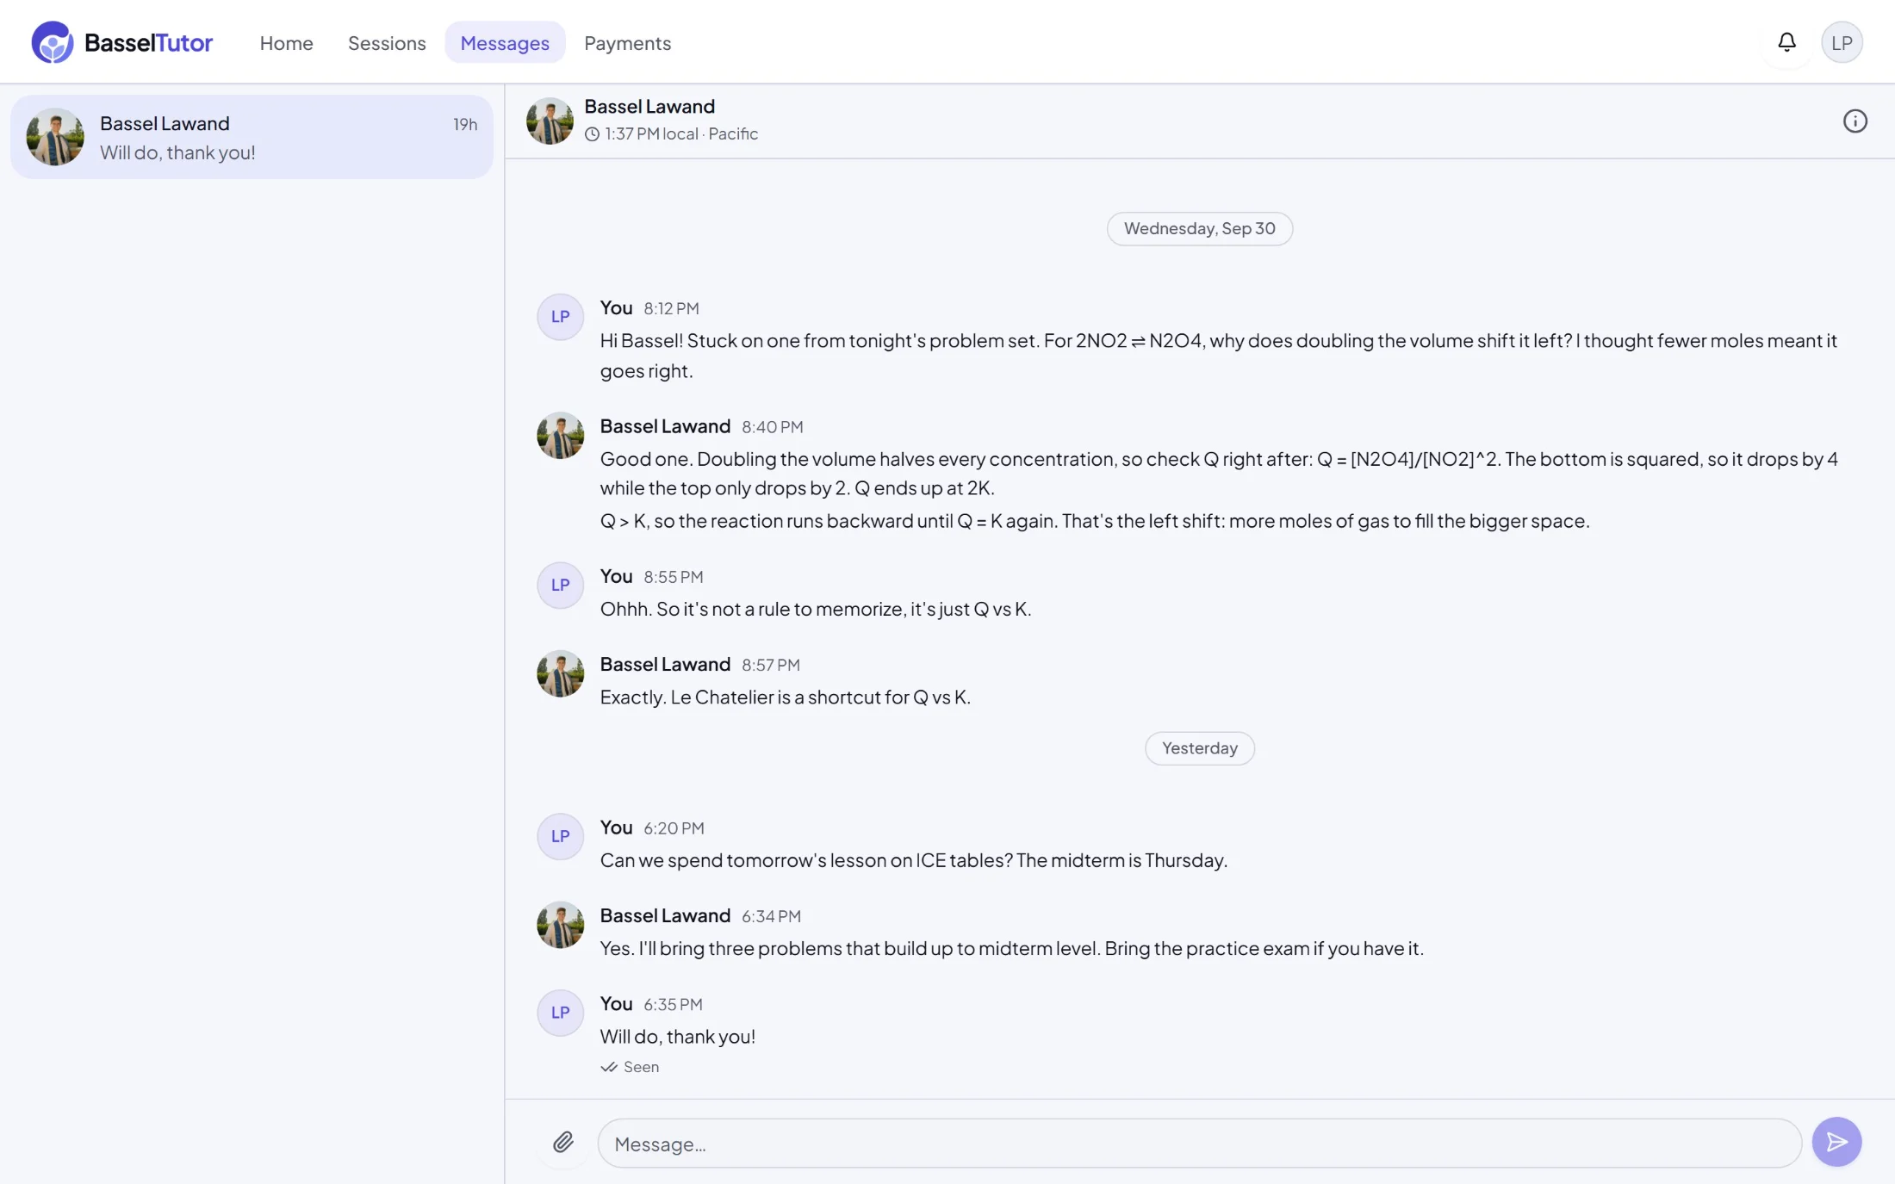Click the 'Hi Bassel! Stuck on one' message
1895x1184 pixels.
point(1218,356)
